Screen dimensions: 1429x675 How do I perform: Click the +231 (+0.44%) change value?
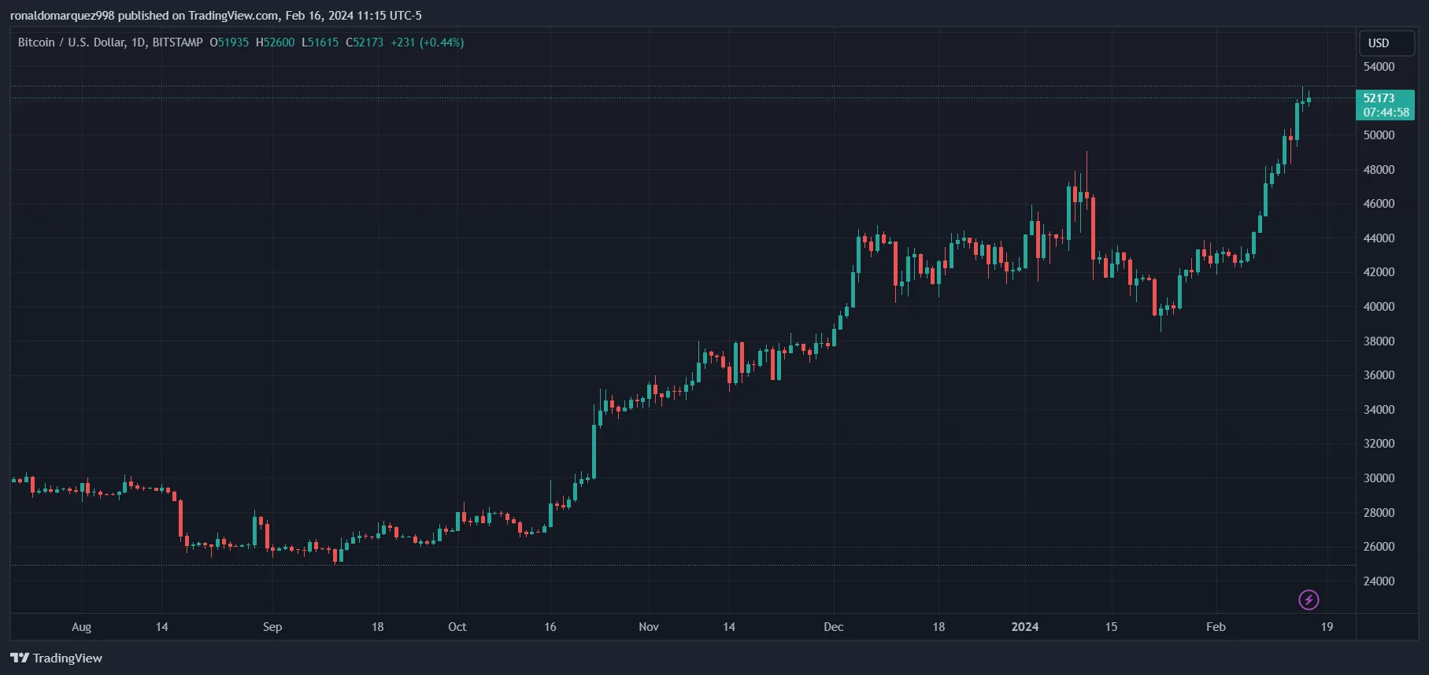click(428, 42)
